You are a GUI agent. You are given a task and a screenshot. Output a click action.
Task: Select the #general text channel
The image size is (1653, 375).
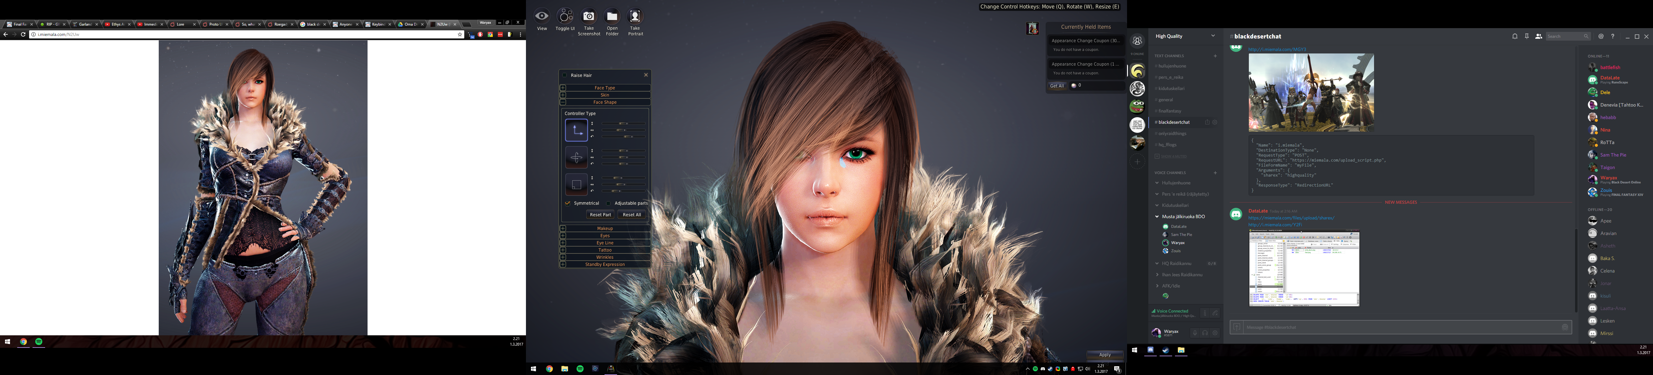pyautogui.click(x=1166, y=99)
